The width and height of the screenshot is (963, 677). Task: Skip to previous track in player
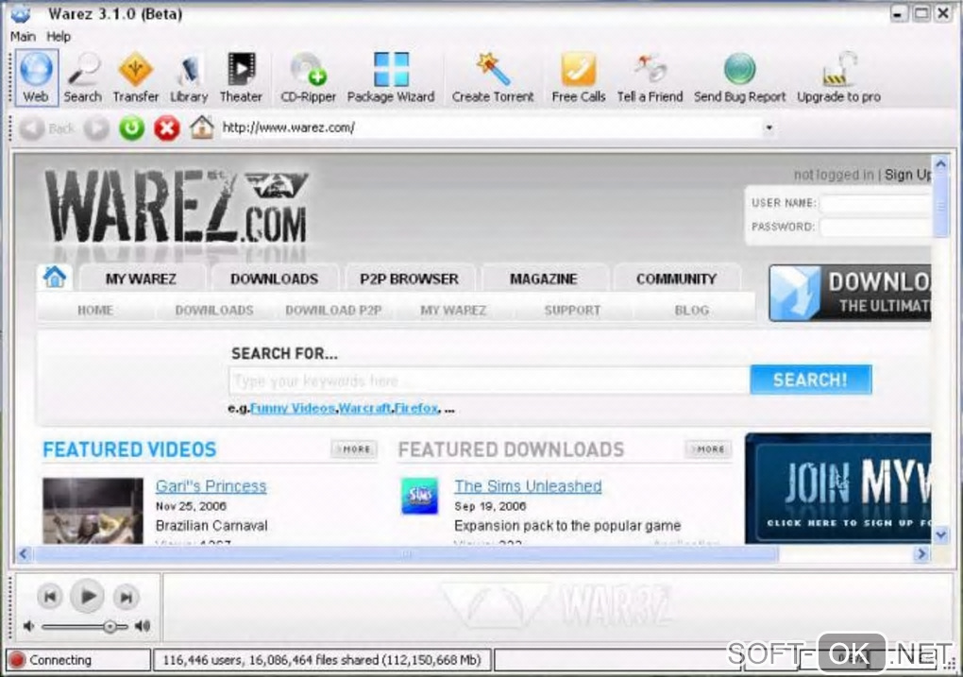coord(50,597)
